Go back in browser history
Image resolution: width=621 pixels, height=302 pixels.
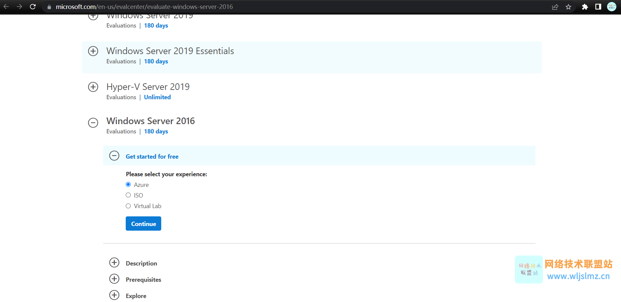point(6,7)
